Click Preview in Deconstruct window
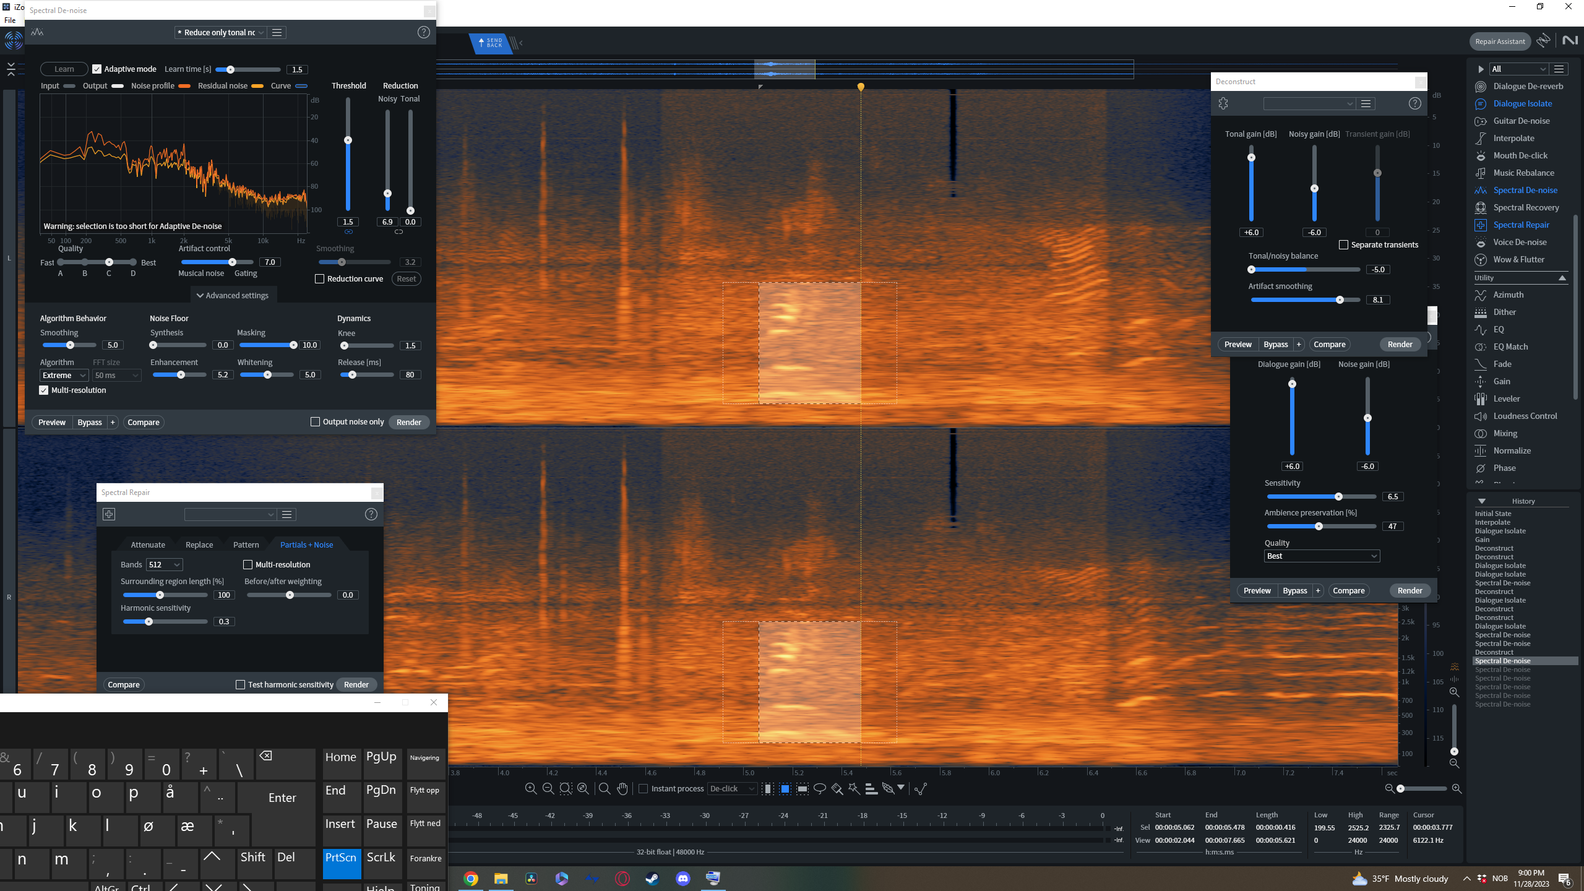This screenshot has width=1584, height=891. pos(1238,344)
